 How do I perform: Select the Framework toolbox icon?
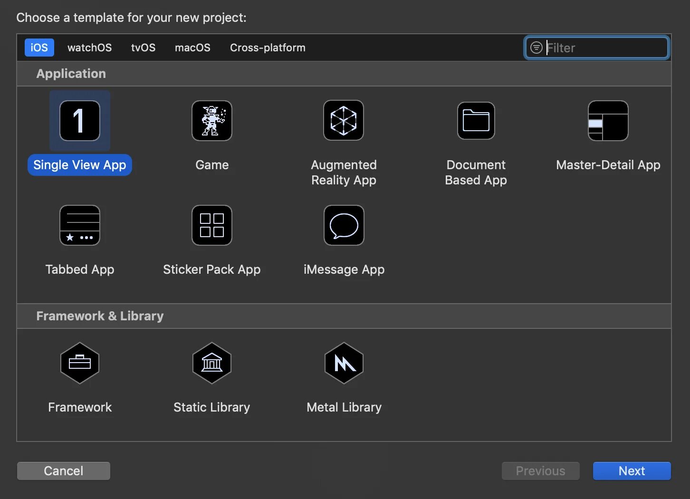point(80,363)
